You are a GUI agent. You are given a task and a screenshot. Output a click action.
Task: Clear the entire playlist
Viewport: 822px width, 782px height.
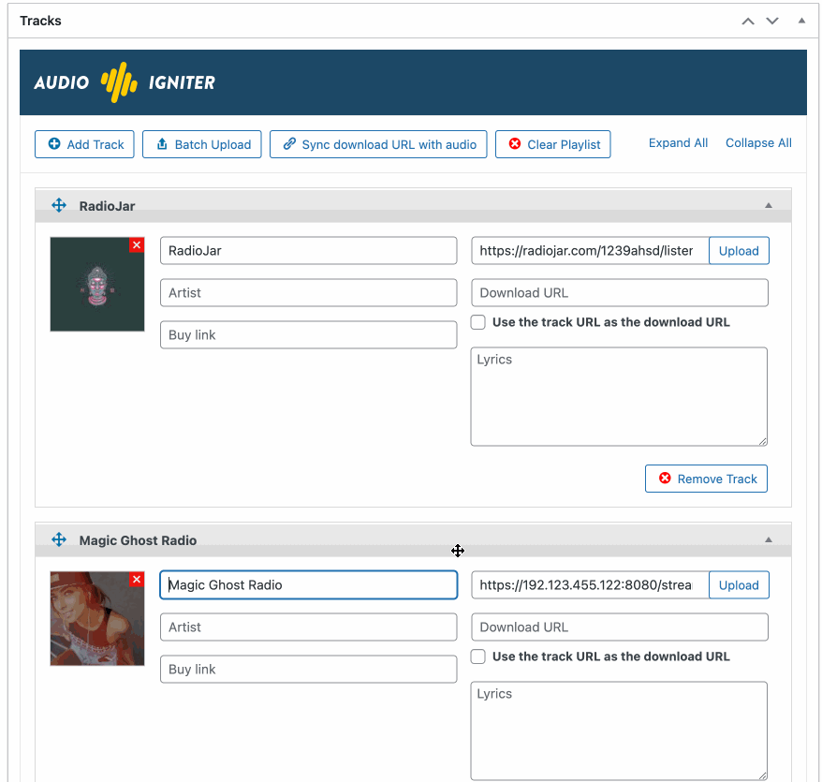coord(552,144)
